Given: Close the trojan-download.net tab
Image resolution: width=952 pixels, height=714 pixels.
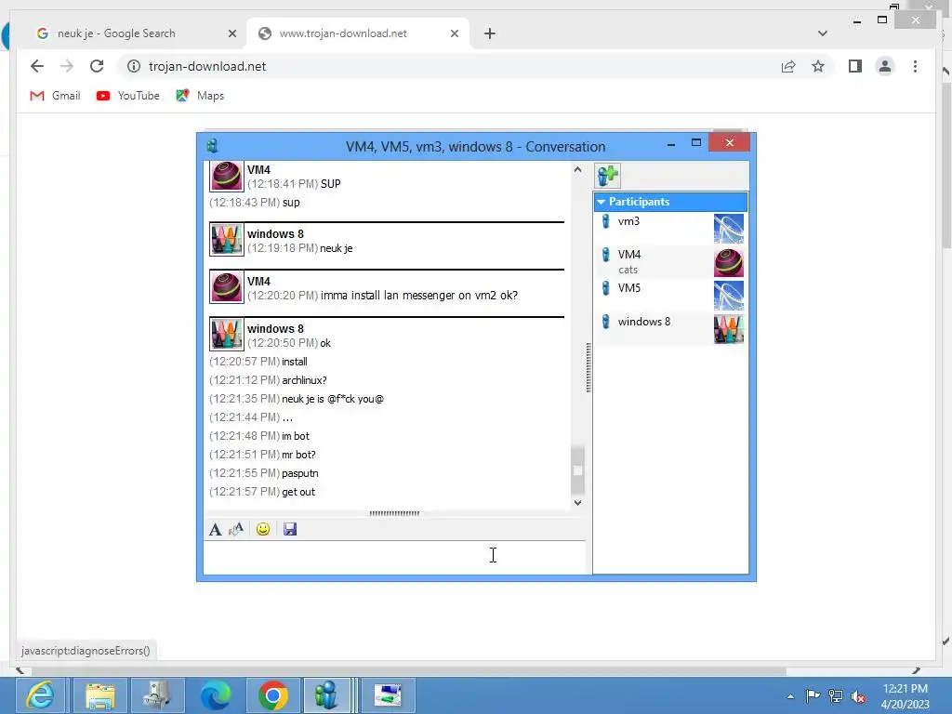Looking at the screenshot, I should click(x=454, y=33).
